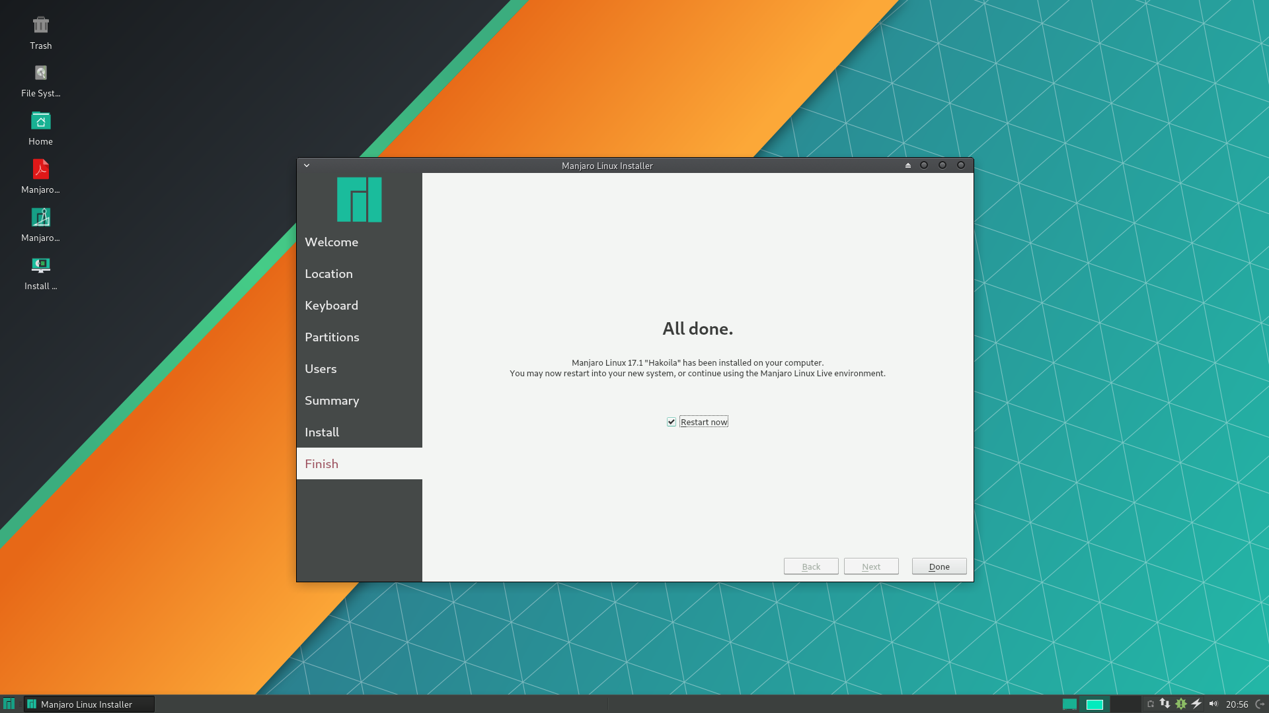Toggle the Restart now checkbox
This screenshot has height=713, width=1269.
pyautogui.click(x=672, y=422)
